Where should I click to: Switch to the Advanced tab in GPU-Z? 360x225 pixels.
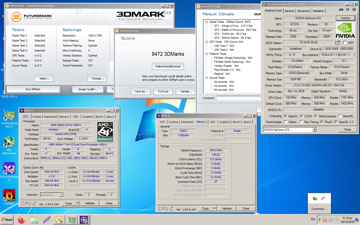(303, 11)
